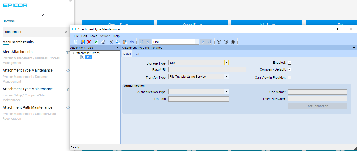Open the Alert Attachments menu result
The height and width of the screenshot is (151, 357).
[17, 52]
